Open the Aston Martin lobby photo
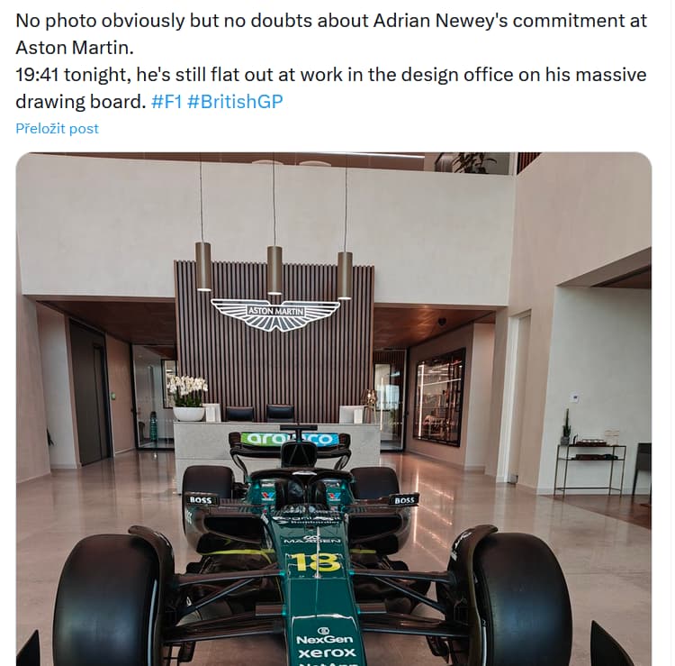 pos(334,408)
